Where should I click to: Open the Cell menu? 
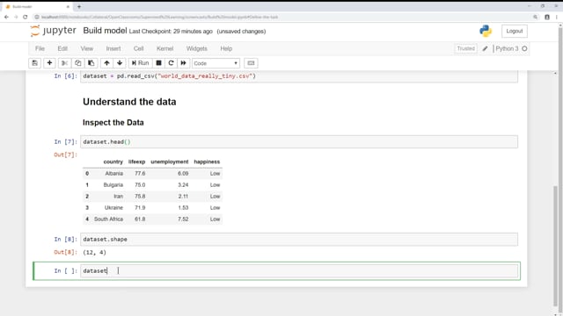139,48
